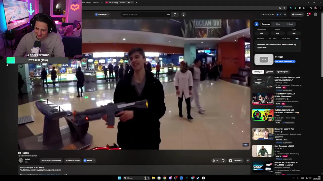
Task: Click Изменить видео button
Action: [73, 161]
